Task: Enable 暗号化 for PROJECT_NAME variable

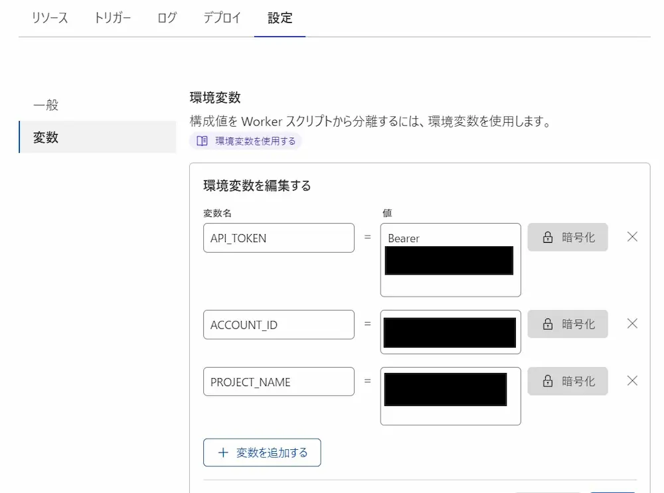Action: 568,382
